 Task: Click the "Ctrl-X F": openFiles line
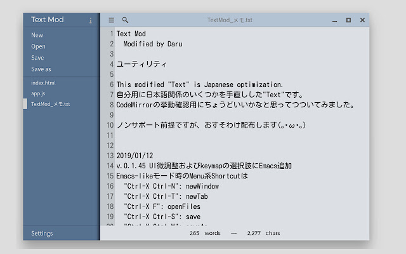coord(162,206)
